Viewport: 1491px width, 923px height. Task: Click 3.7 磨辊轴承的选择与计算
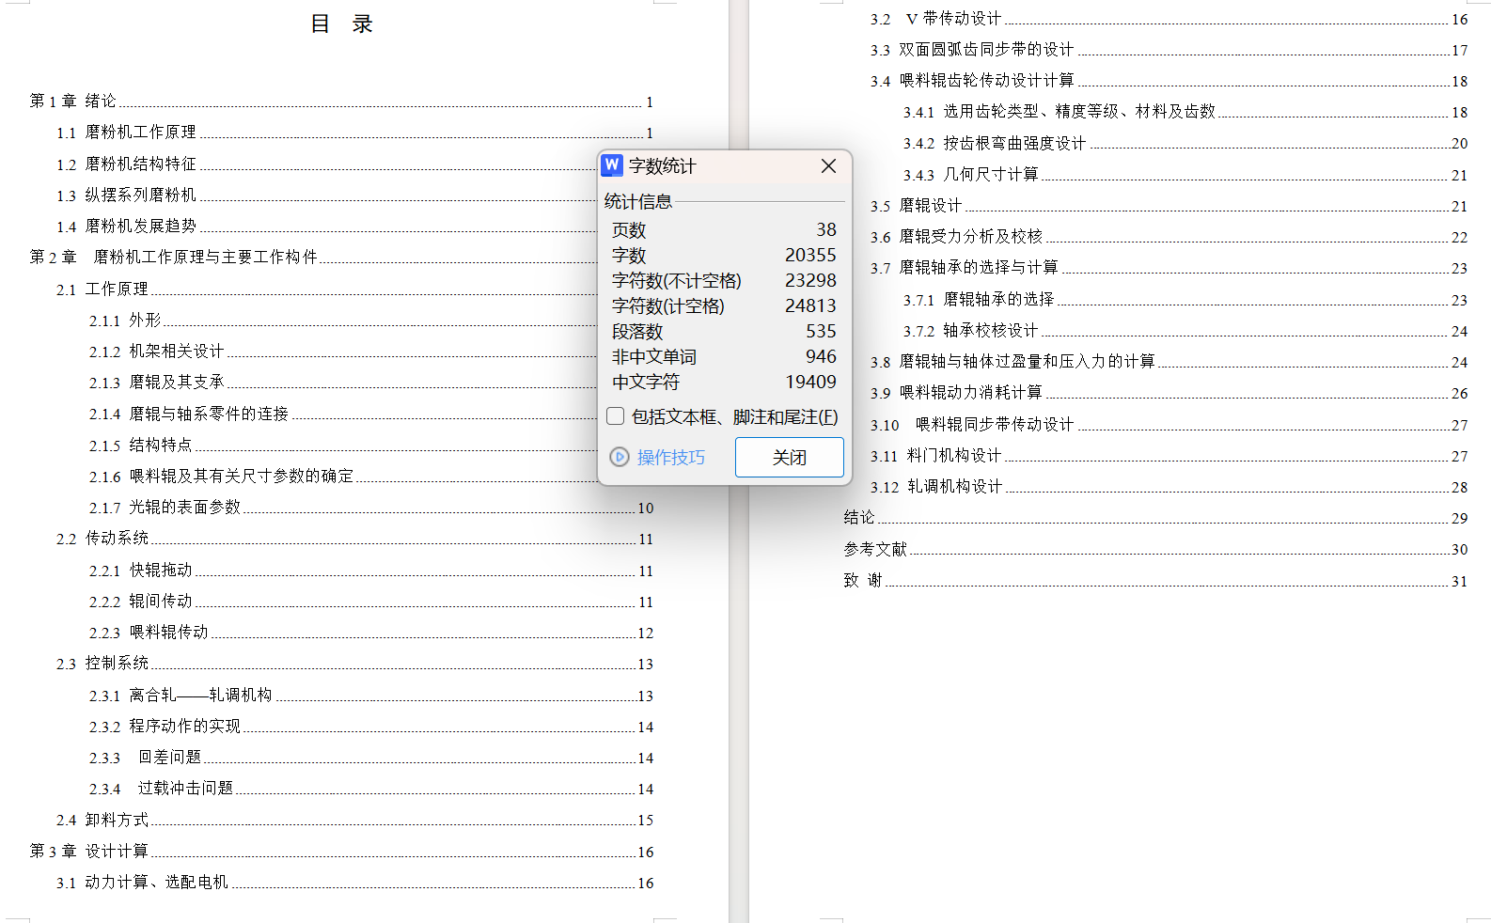[1169, 268]
